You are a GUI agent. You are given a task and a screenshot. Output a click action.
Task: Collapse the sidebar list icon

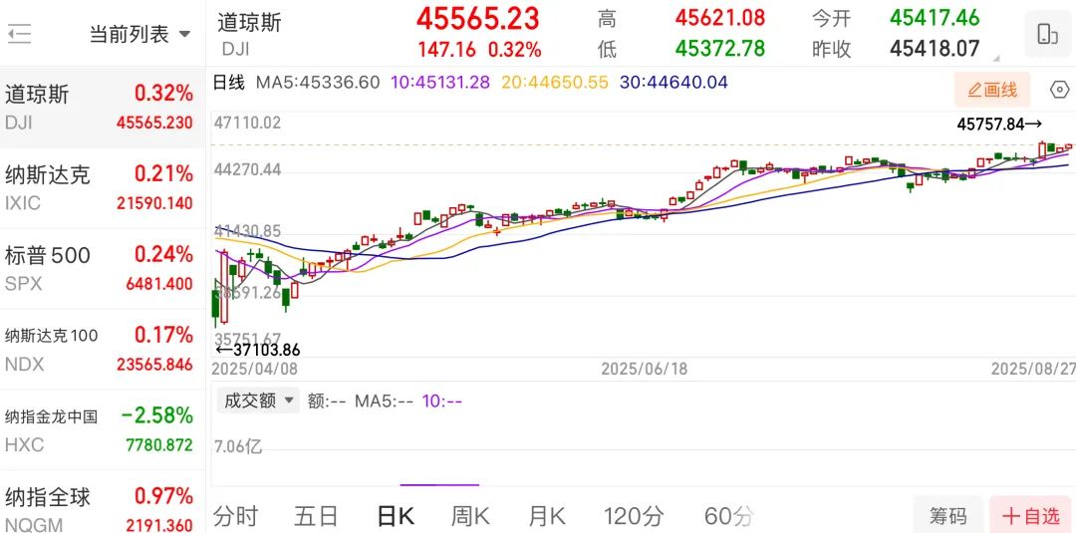coord(19,34)
